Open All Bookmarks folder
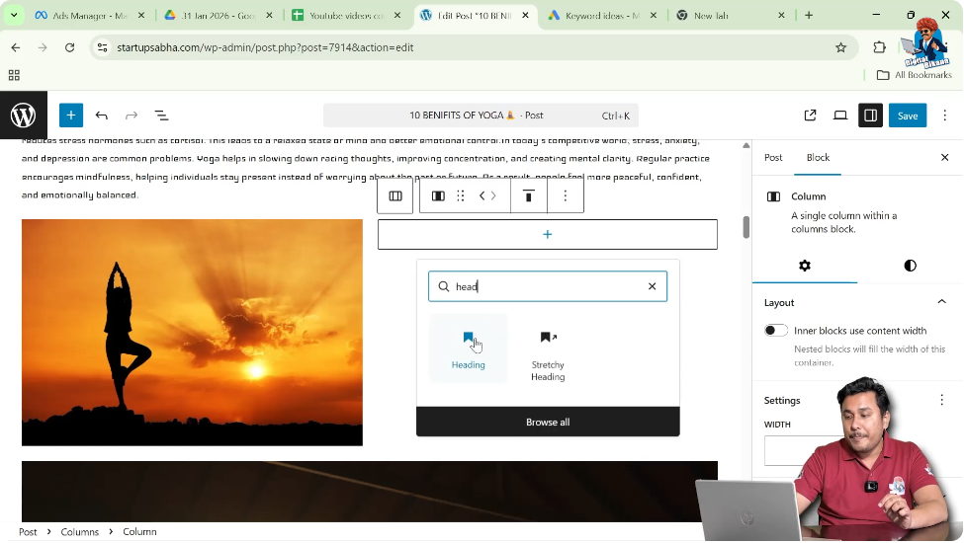964x543 pixels. pyautogui.click(x=915, y=75)
